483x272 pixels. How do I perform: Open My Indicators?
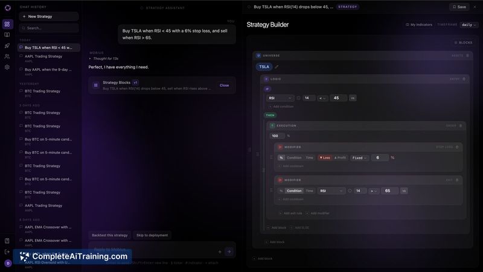(x=419, y=25)
